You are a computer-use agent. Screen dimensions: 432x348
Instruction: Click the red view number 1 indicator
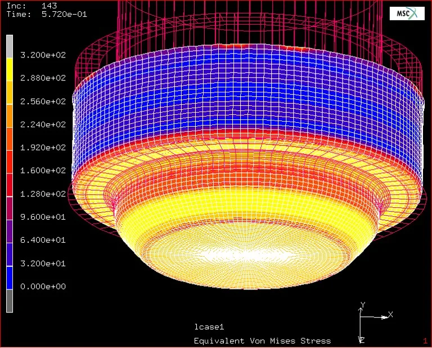(x=425, y=341)
